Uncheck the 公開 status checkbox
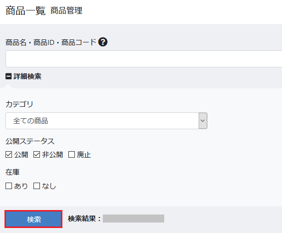 [8, 155]
